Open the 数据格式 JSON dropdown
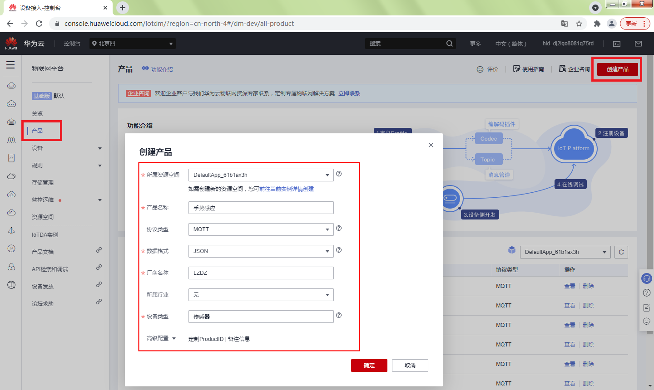The width and height of the screenshot is (654, 390). (261, 251)
